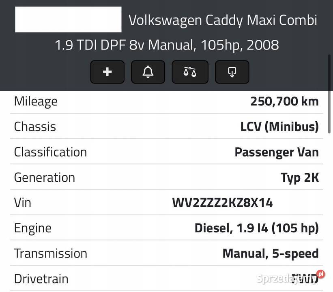
Task: Select the Chassis LCV (Minibus) row
Action: (166, 126)
